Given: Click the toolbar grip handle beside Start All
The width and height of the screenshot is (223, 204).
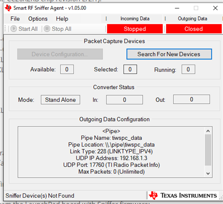Looking at the screenshot, I should (5, 29).
